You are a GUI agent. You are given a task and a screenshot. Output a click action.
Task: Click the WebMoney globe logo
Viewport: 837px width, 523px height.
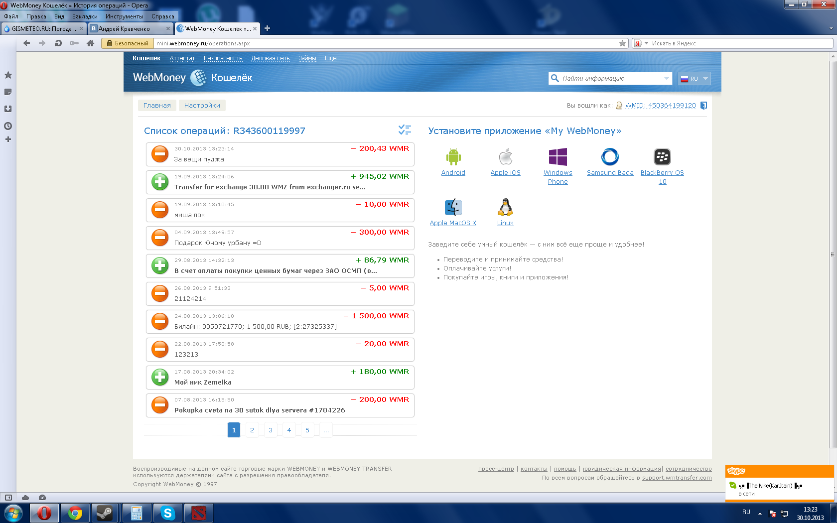pos(198,78)
